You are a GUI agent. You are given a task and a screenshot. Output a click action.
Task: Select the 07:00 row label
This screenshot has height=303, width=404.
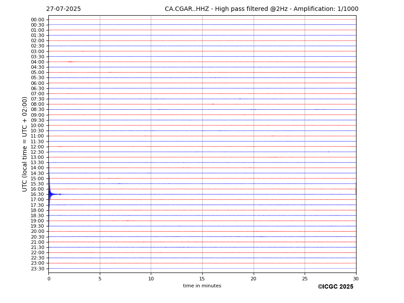37,94
